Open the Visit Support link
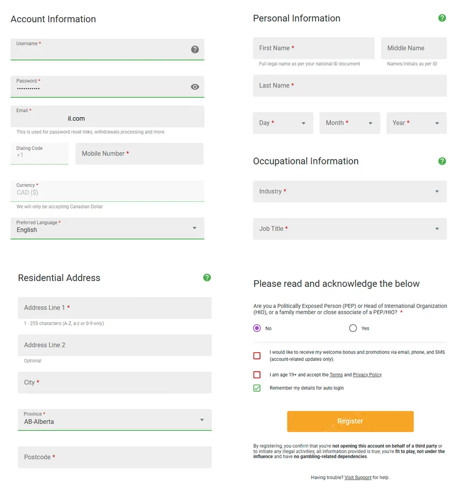The width and height of the screenshot is (462, 499). coord(358,477)
